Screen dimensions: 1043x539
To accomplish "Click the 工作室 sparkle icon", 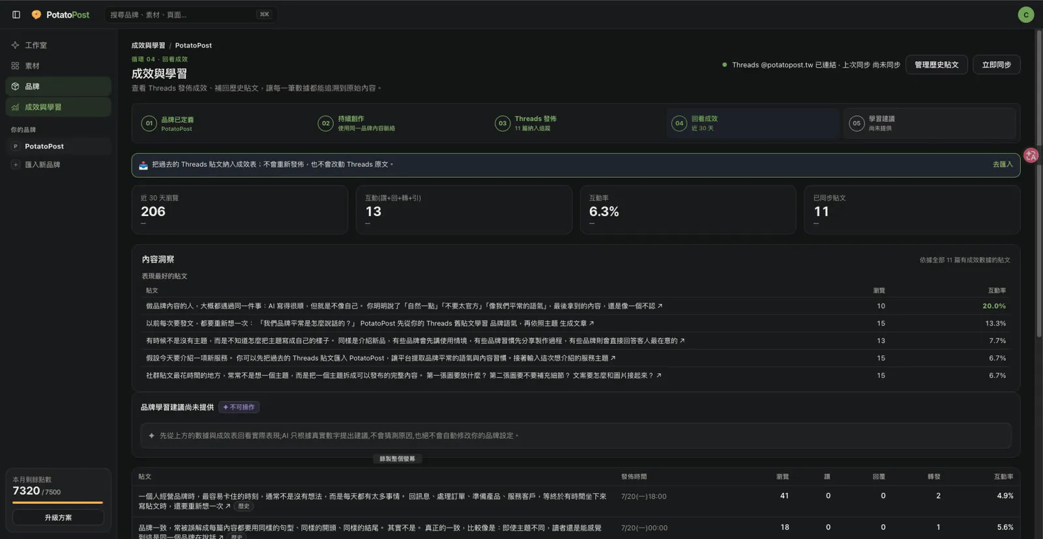I will click(15, 46).
